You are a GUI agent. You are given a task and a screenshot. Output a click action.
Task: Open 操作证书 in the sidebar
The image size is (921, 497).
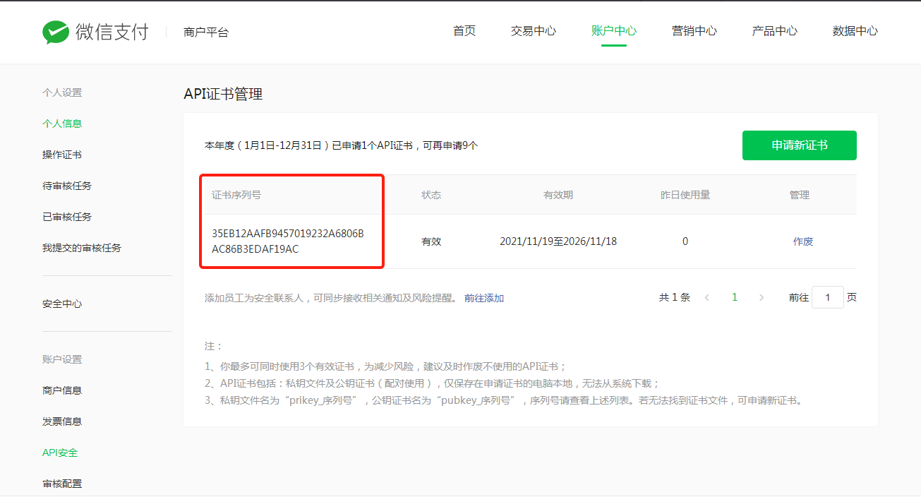pyautogui.click(x=62, y=155)
